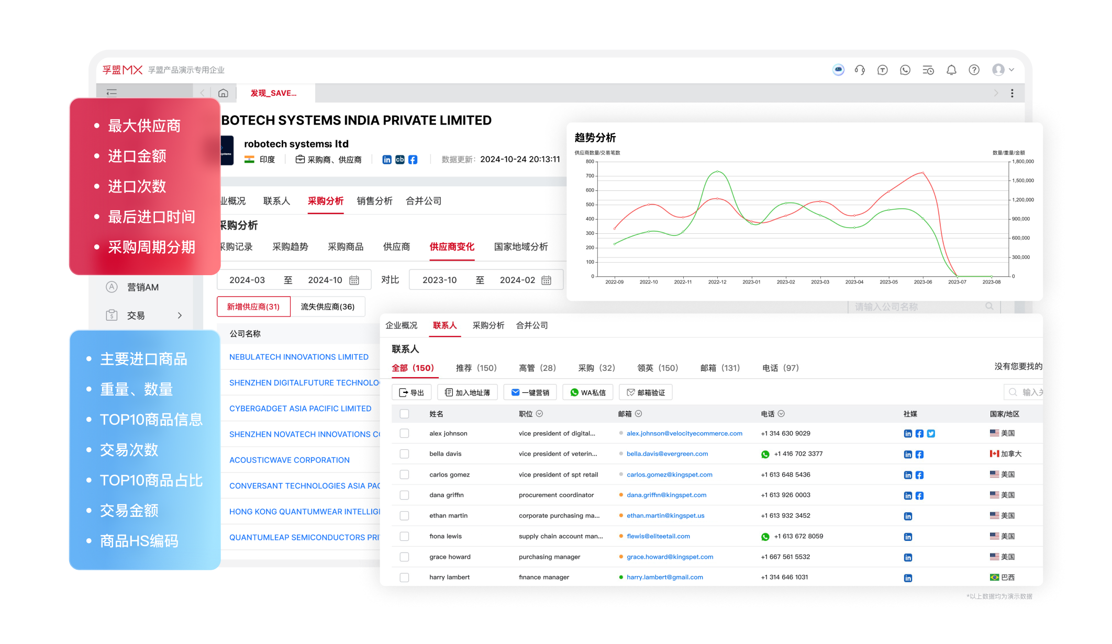Viewport: 1112px width, 644px height.
Task: Select the 高管 (28) contacts tab
Action: click(x=537, y=368)
